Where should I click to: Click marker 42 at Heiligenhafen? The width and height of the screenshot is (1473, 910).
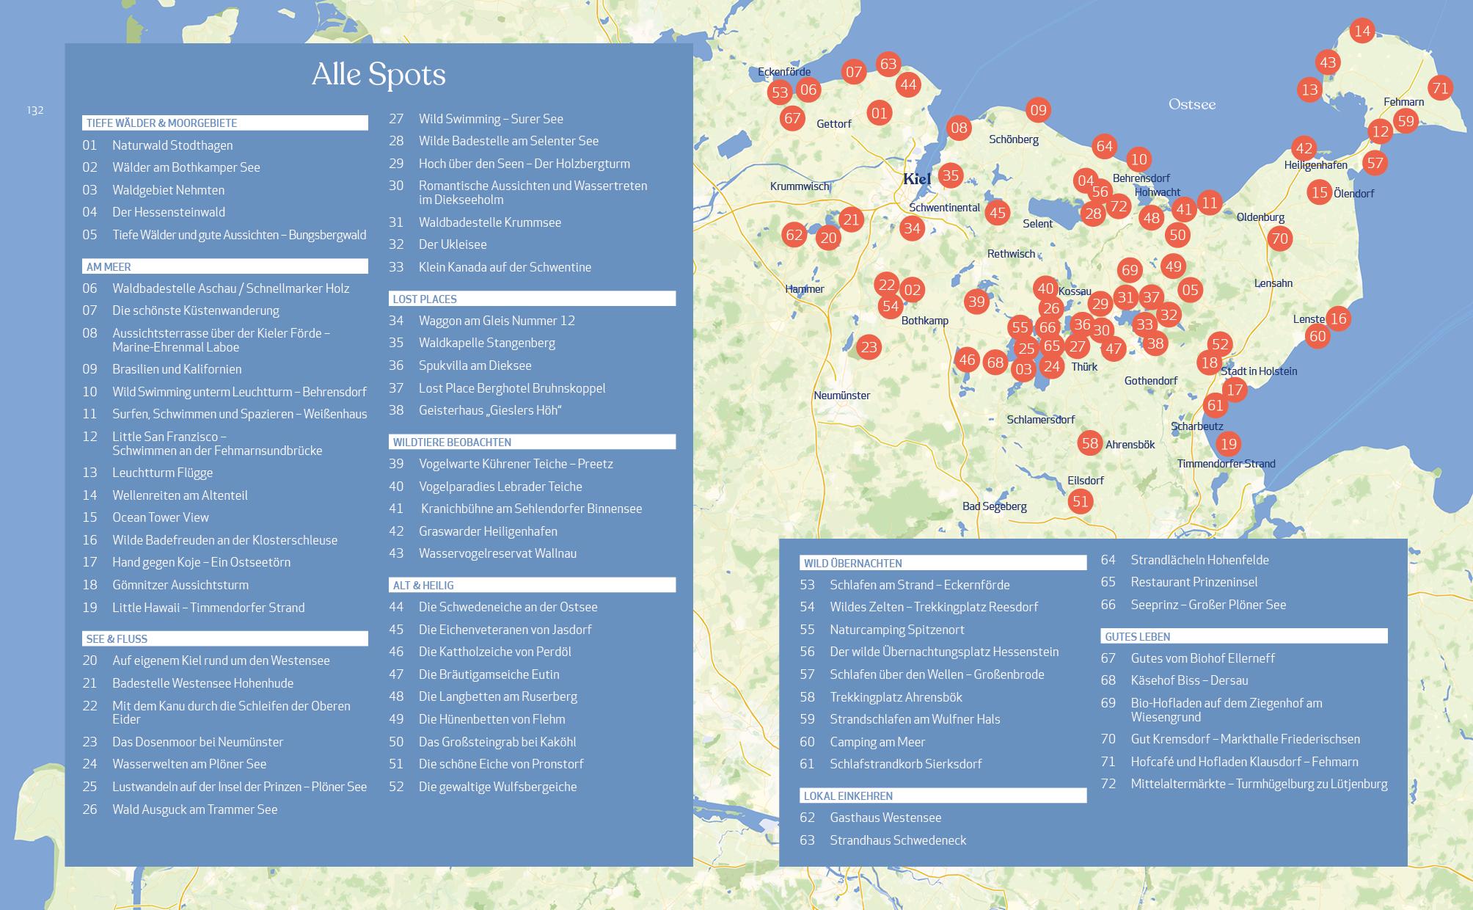point(1304,148)
